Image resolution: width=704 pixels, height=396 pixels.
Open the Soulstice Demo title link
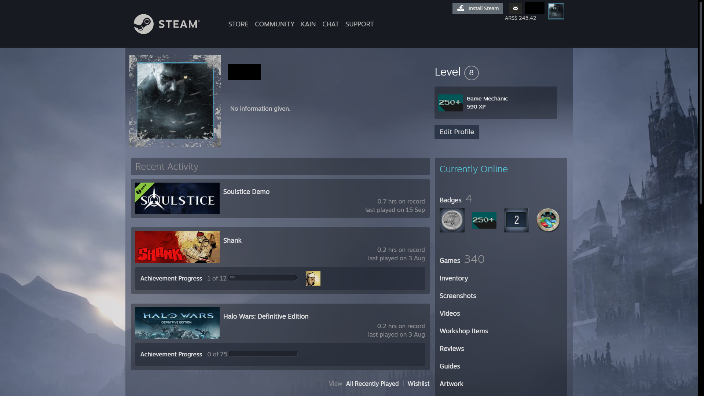tap(246, 192)
